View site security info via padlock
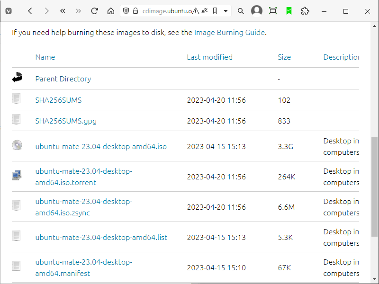This screenshot has height=284, width=379. [135, 11]
